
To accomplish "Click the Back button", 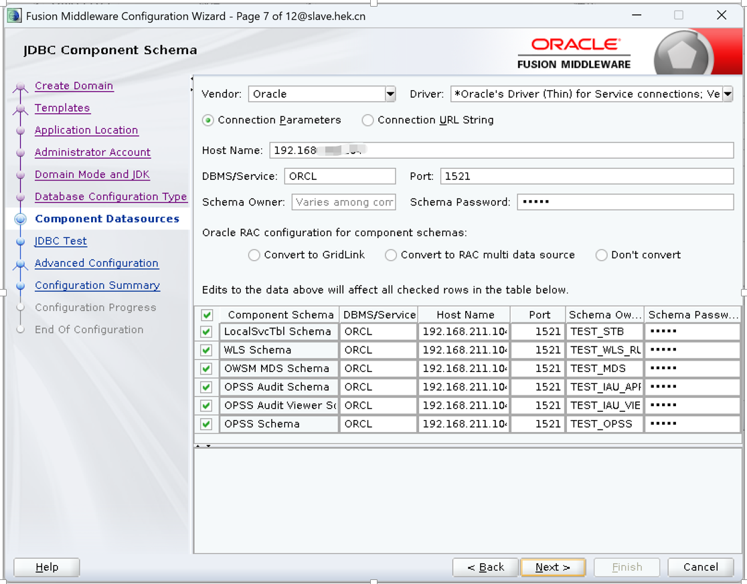I will (485, 567).
